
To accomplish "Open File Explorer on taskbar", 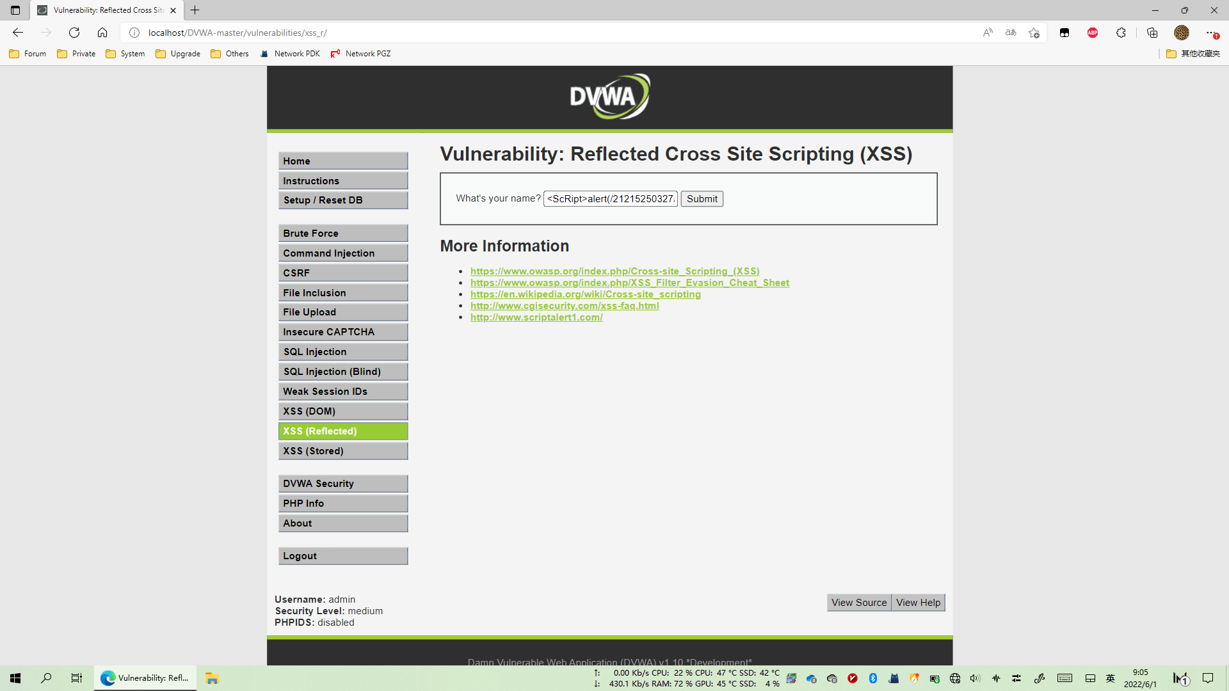I will tap(212, 678).
